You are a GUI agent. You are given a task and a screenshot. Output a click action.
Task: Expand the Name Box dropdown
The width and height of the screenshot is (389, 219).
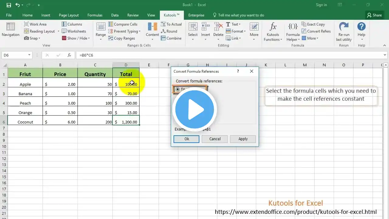click(29, 55)
